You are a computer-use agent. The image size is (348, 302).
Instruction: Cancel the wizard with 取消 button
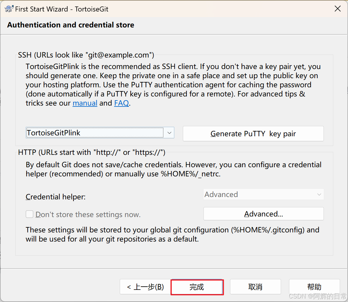pos(255,287)
